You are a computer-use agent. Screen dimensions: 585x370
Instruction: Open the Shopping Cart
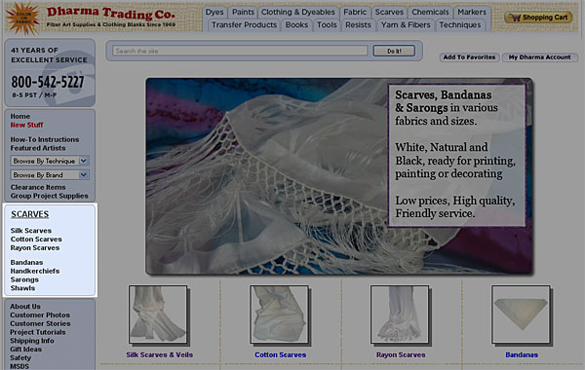[538, 18]
